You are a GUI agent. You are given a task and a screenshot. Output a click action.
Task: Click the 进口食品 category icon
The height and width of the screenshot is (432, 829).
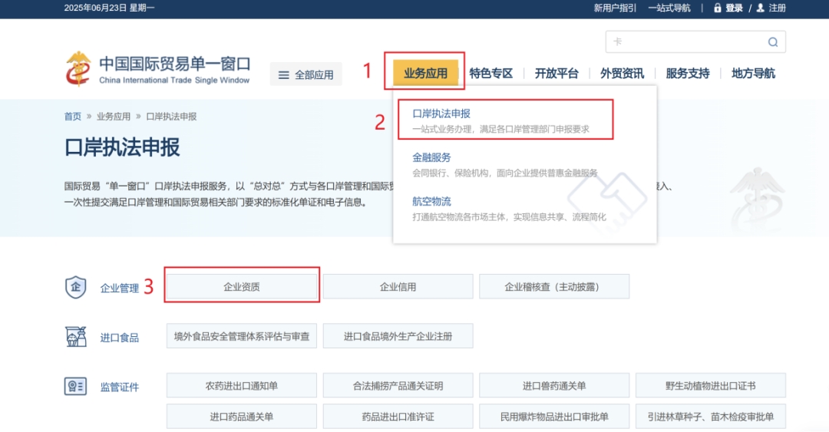pyautogui.click(x=75, y=336)
